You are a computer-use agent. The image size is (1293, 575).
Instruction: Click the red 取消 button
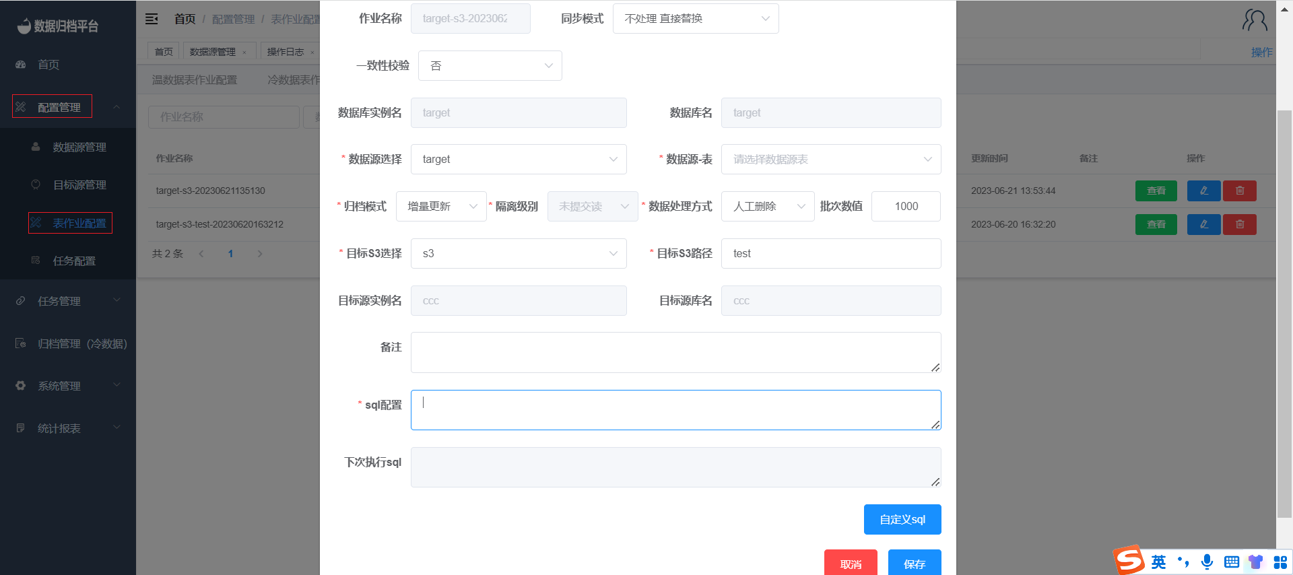pos(851,564)
